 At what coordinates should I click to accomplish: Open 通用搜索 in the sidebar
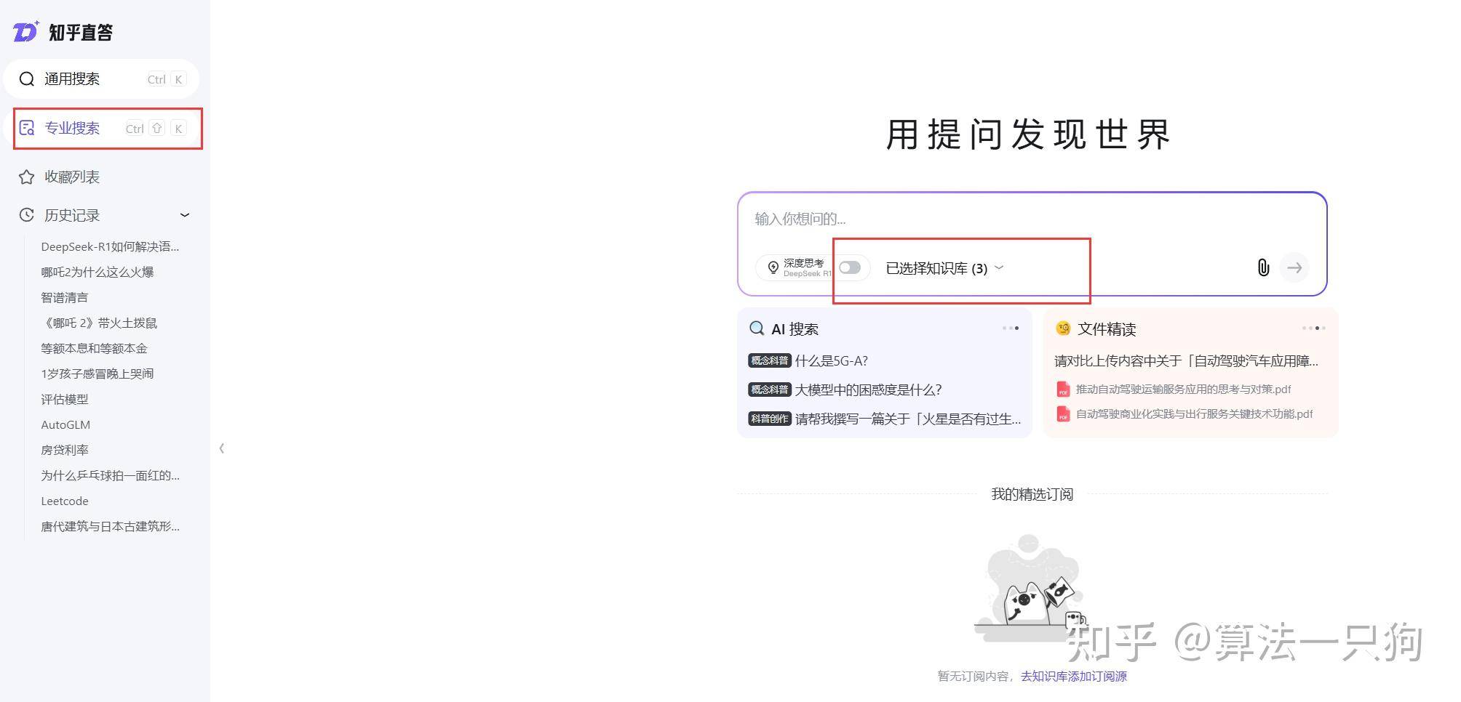[x=101, y=79]
